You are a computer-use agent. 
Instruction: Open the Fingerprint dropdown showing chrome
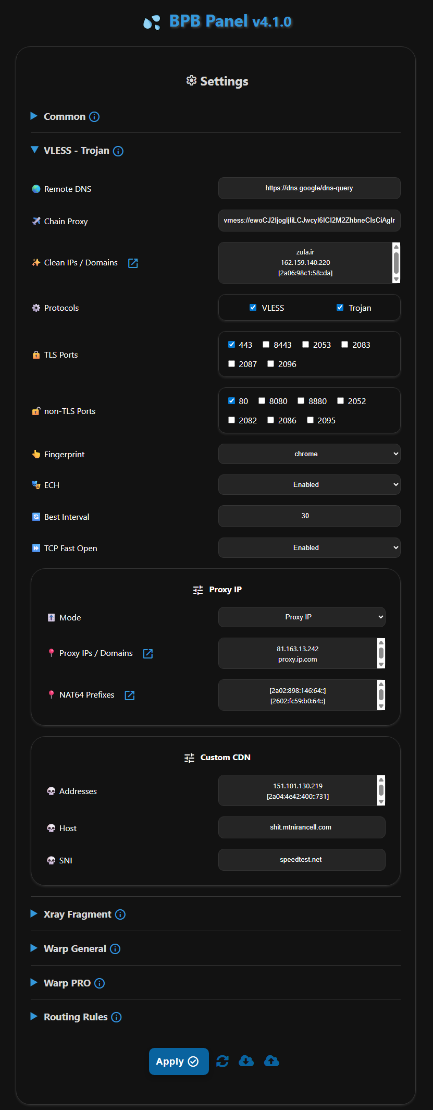pyautogui.click(x=309, y=454)
